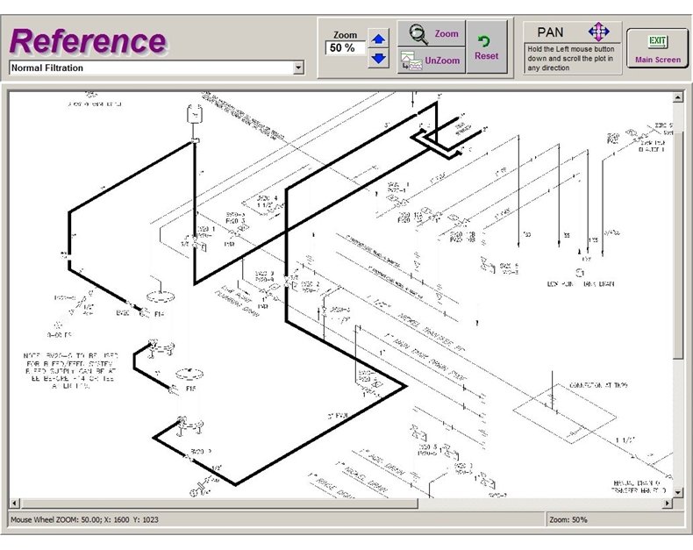The image size is (693, 550).
Task: Click the zoom percentage field
Action: [344, 48]
